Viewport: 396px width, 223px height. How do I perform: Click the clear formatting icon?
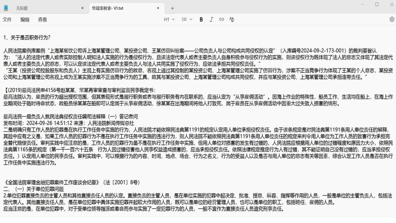point(232,19)
